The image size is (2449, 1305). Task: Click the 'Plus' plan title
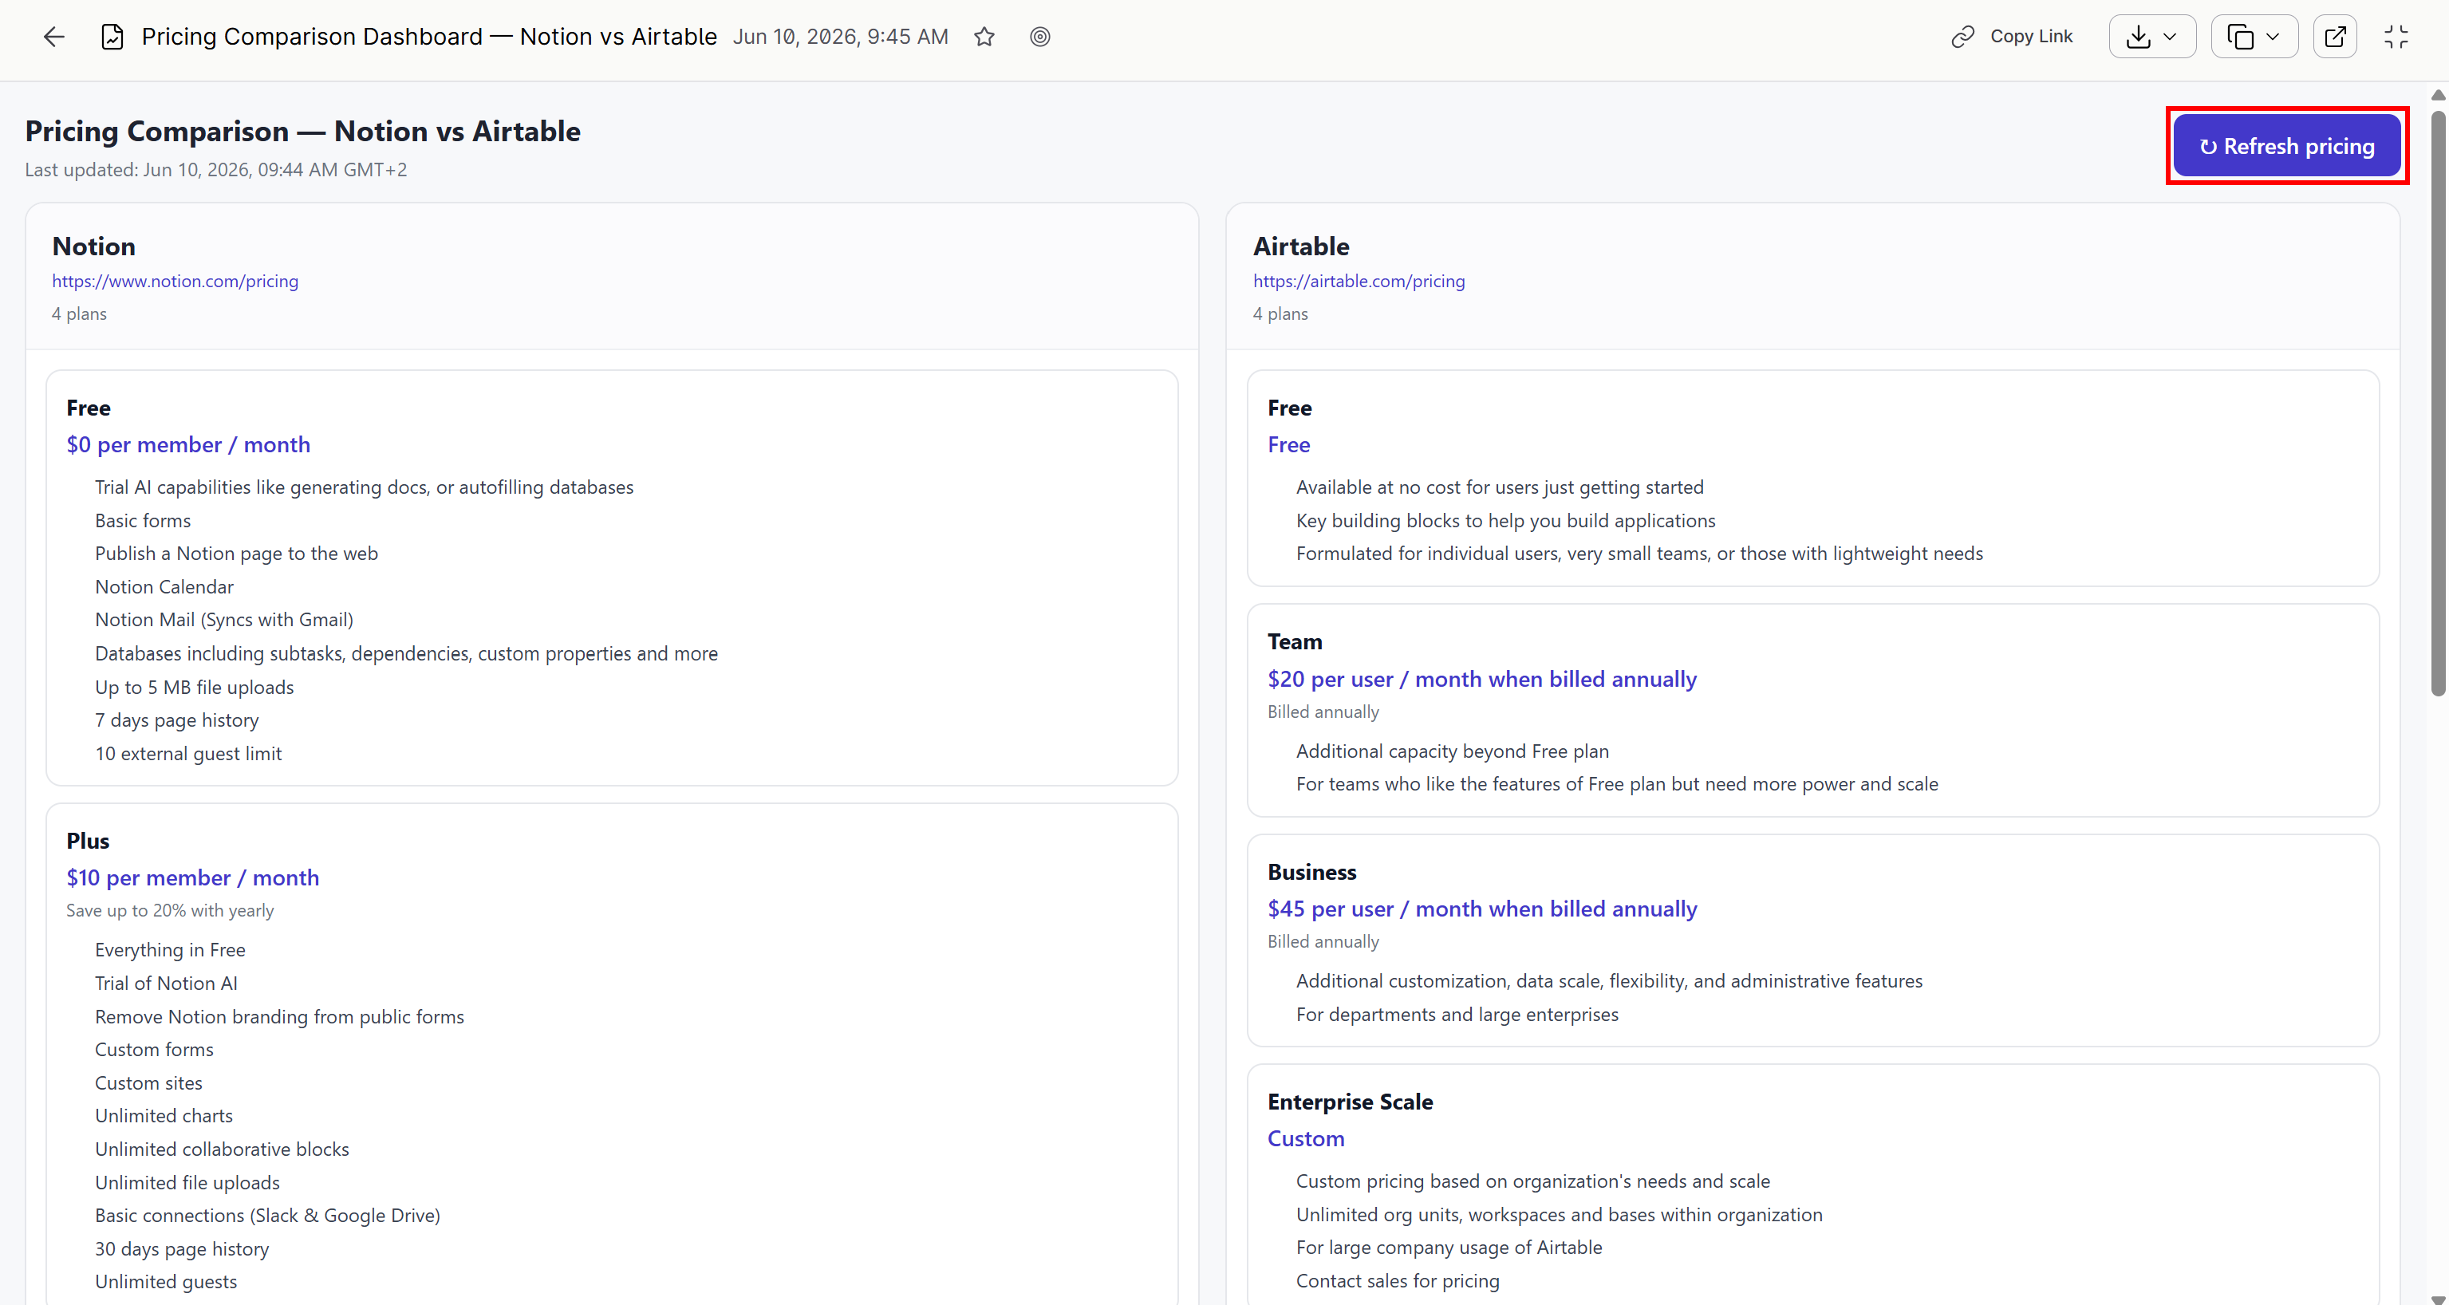(x=88, y=842)
